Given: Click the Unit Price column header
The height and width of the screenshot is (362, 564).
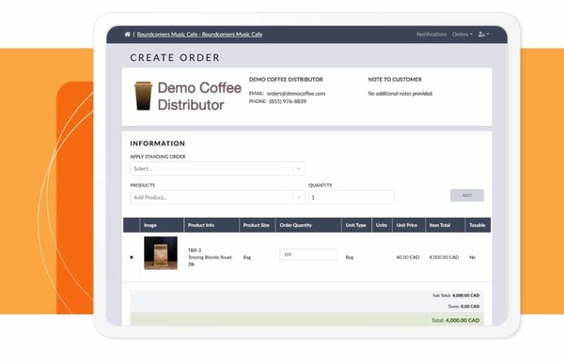Looking at the screenshot, I should click(407, 225).
